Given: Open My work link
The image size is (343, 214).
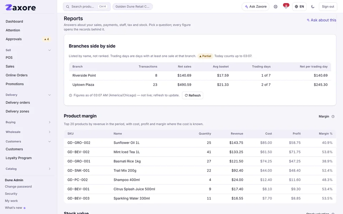Looking at the screenshot, I should pos(11,201).
